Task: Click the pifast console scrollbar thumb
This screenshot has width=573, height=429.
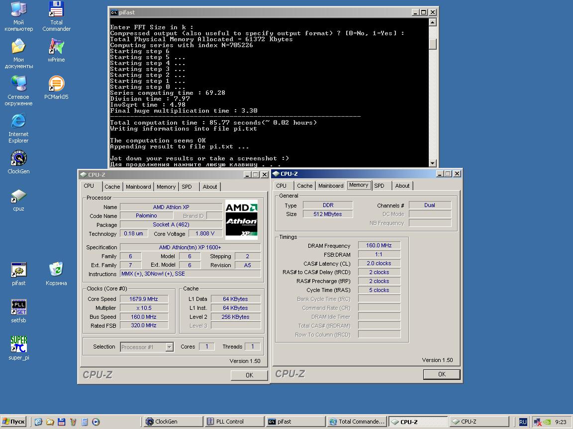Action: 432,44
